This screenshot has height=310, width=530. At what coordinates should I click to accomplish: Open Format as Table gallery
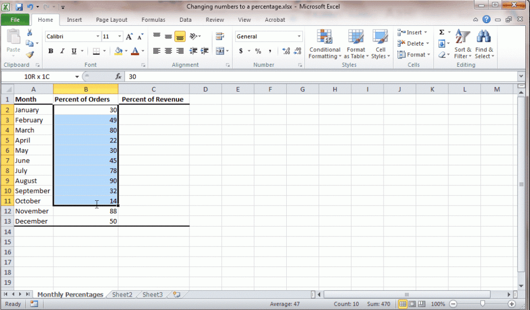pyautogui.click(x=356, y=44)
